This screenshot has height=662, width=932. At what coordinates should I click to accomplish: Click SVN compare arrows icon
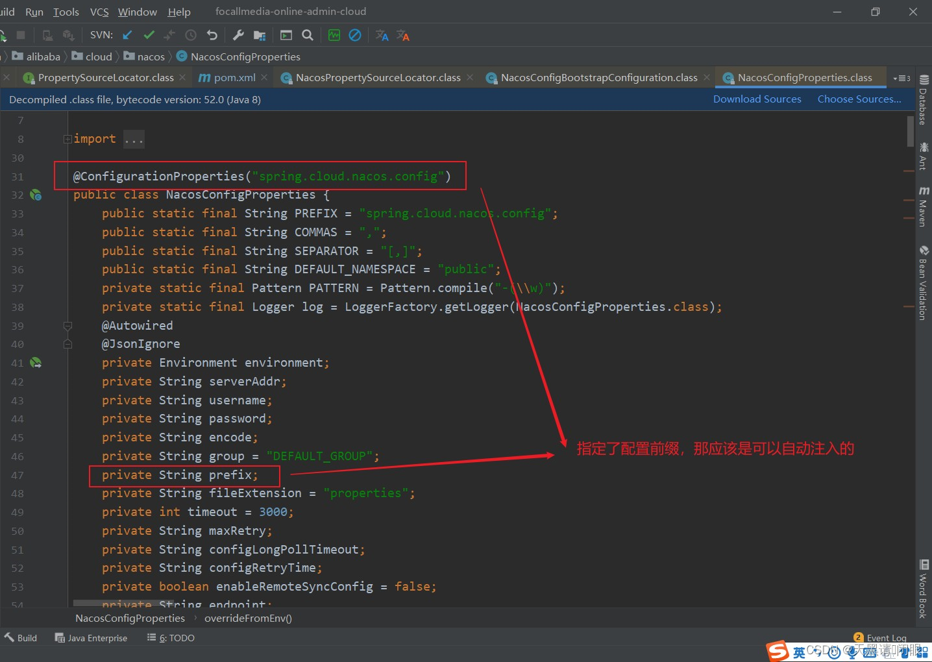tap(170, 35)
